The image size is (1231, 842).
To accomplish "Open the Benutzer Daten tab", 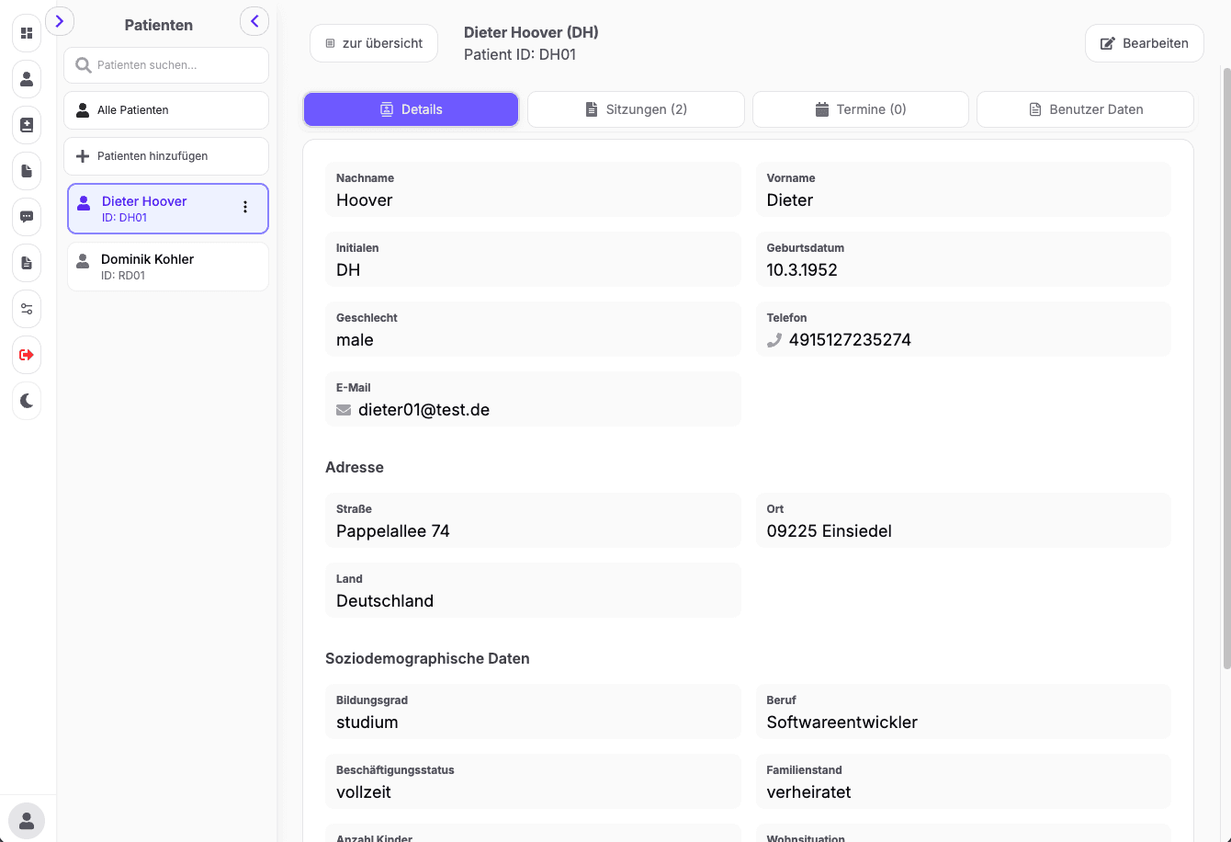I will (x=1085, y=109).
